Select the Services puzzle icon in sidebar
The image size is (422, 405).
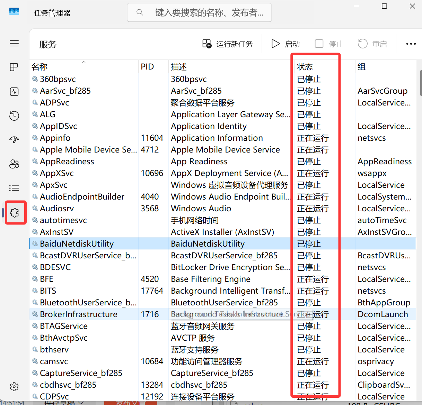(15, 212)
